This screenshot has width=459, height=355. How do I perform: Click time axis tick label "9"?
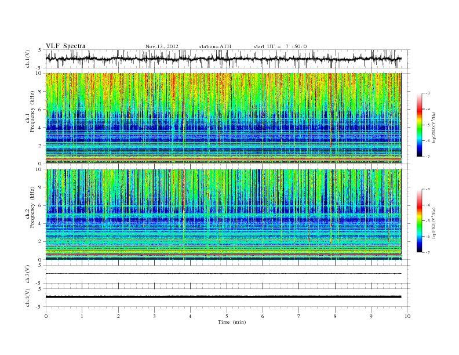(371, 316)
